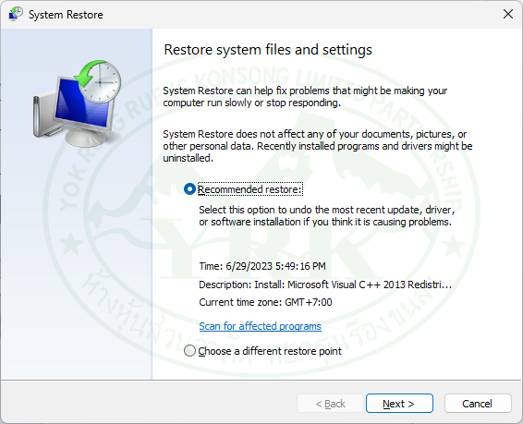This screenshot has width=523, height=424.
Task: Close the System Restore dialog window
Action: coord(508,14)
